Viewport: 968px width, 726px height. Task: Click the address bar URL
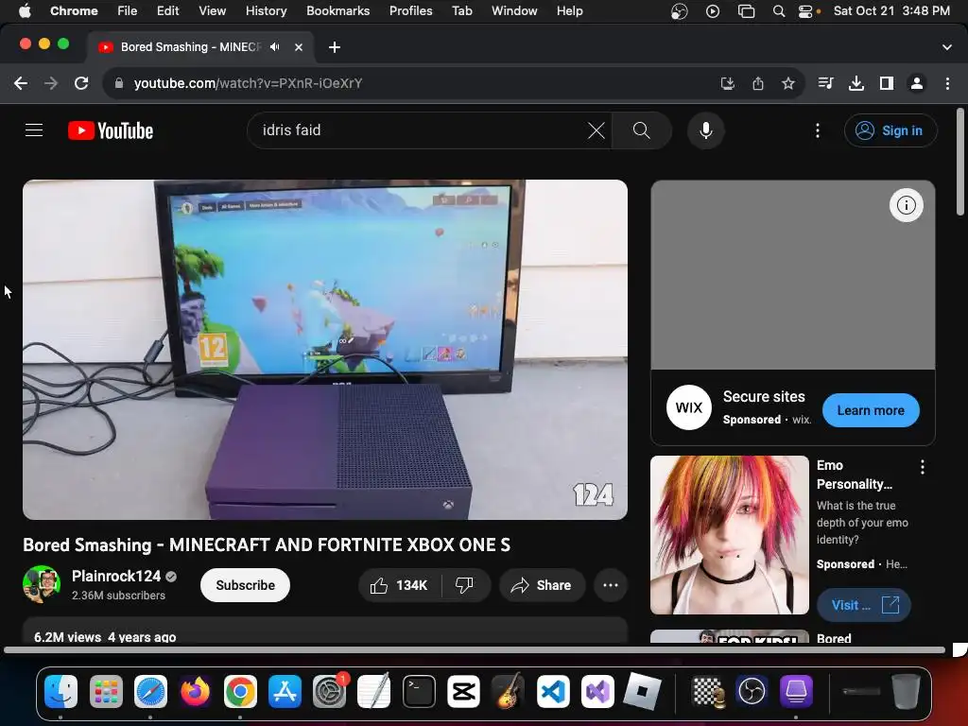click(249, 83)
